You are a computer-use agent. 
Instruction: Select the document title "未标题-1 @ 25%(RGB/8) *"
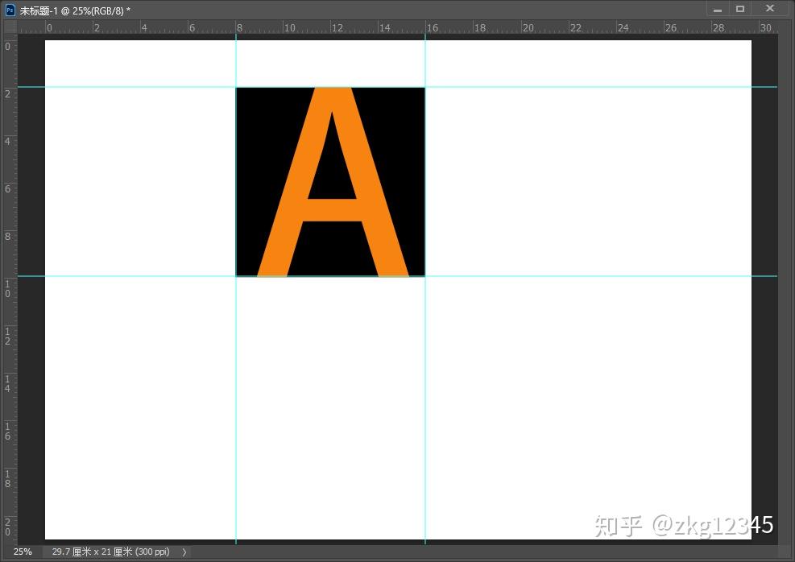75,10
